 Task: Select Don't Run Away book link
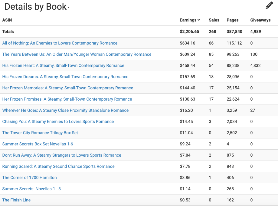pyautogui.click(x=61, y=155)
